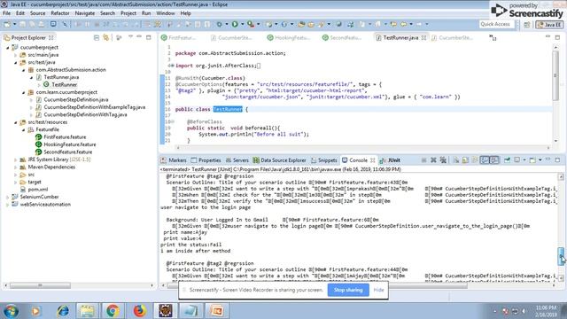Viewport: 567px width, 319px height.
Task: Open the Debug dropdown arrow
Action: pyautogui.click(x=227, y=24)
